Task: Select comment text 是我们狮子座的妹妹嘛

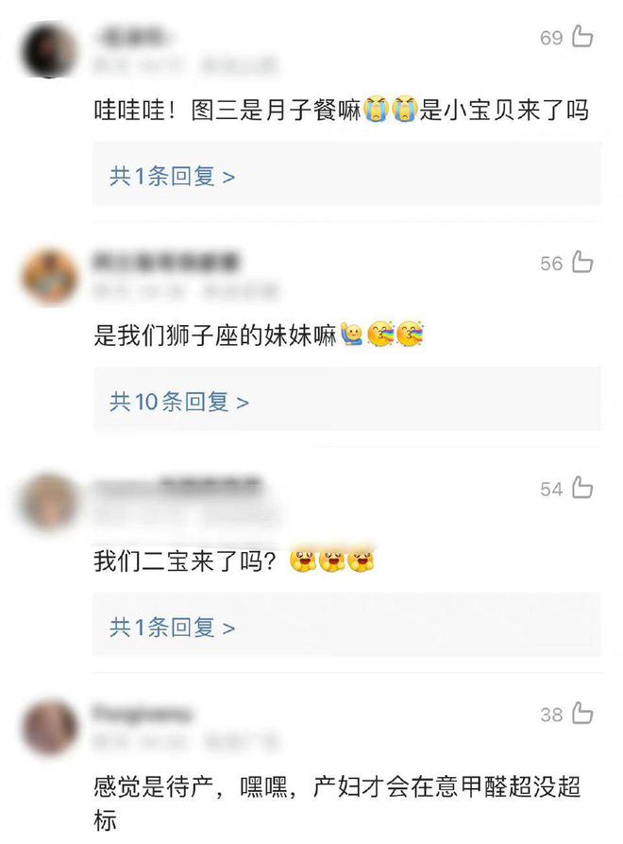Action: point(215,336)
